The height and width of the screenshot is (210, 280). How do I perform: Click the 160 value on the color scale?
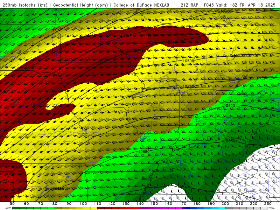(169, 204)
